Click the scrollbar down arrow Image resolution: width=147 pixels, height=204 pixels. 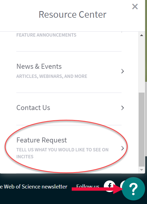pos(141,170)
